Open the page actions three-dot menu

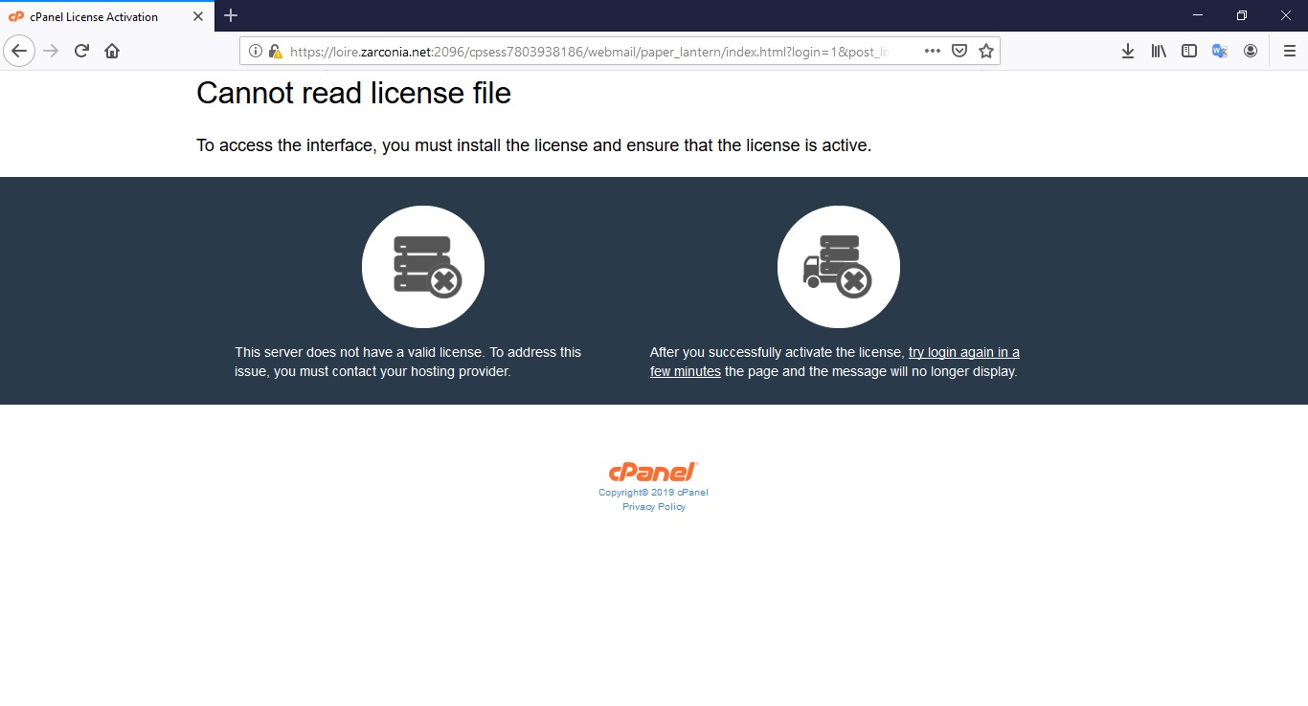click(933, 51)
